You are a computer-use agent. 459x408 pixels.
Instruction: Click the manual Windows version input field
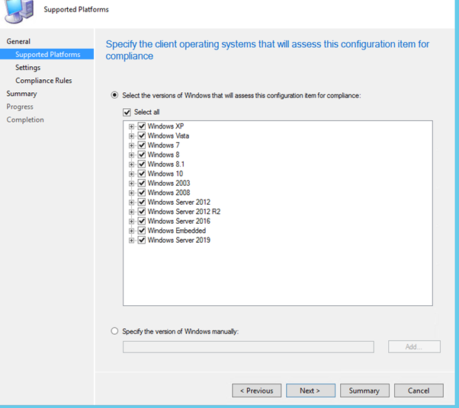249,347
